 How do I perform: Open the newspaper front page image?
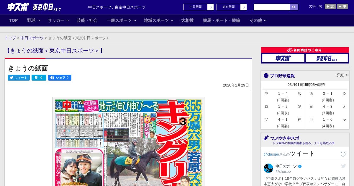[x=128, y=141]
